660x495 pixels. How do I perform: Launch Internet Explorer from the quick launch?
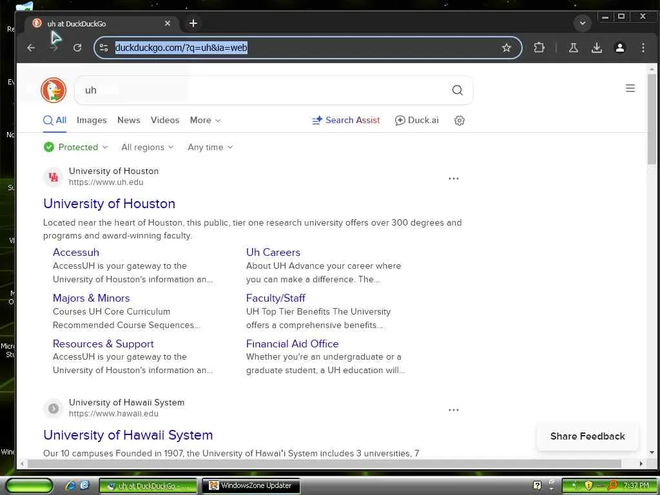pos(70,486)
